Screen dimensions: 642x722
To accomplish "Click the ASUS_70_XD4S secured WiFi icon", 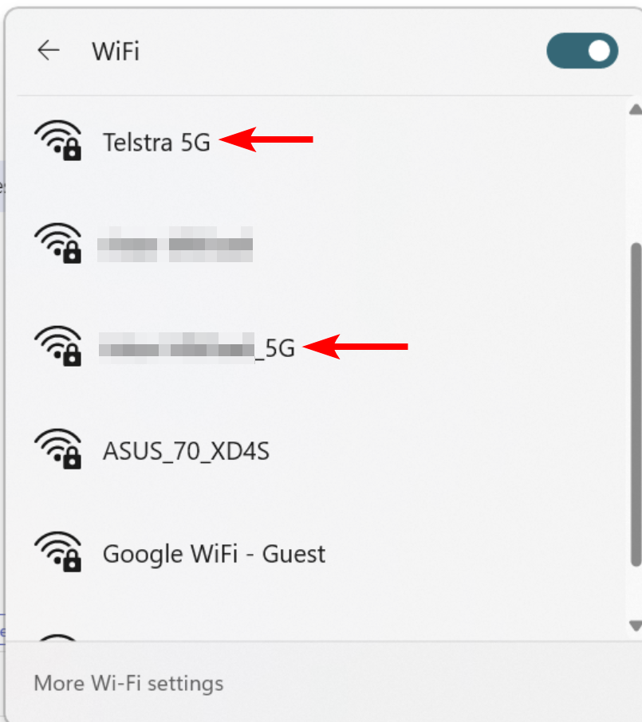I will tap(58, 449).
